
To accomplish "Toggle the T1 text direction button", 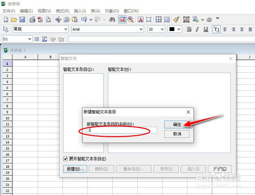I will [x=217, y=29].
